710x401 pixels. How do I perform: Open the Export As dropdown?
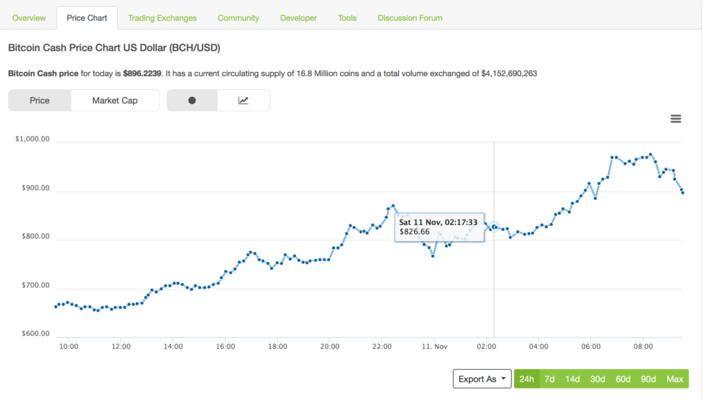pos(481,379)
